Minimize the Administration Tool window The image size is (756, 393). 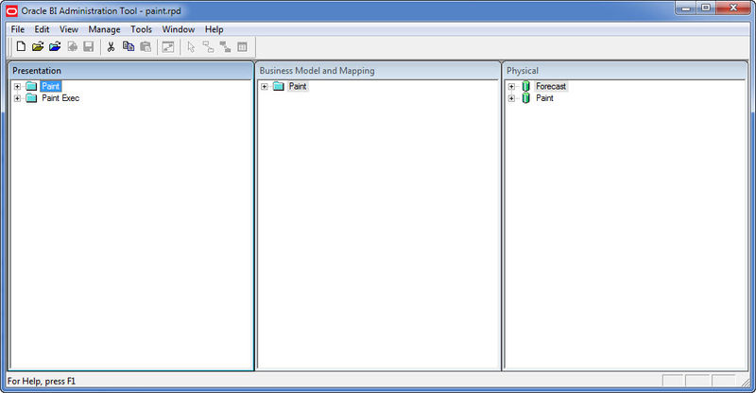pyautogui.click(x=686, y=9)
